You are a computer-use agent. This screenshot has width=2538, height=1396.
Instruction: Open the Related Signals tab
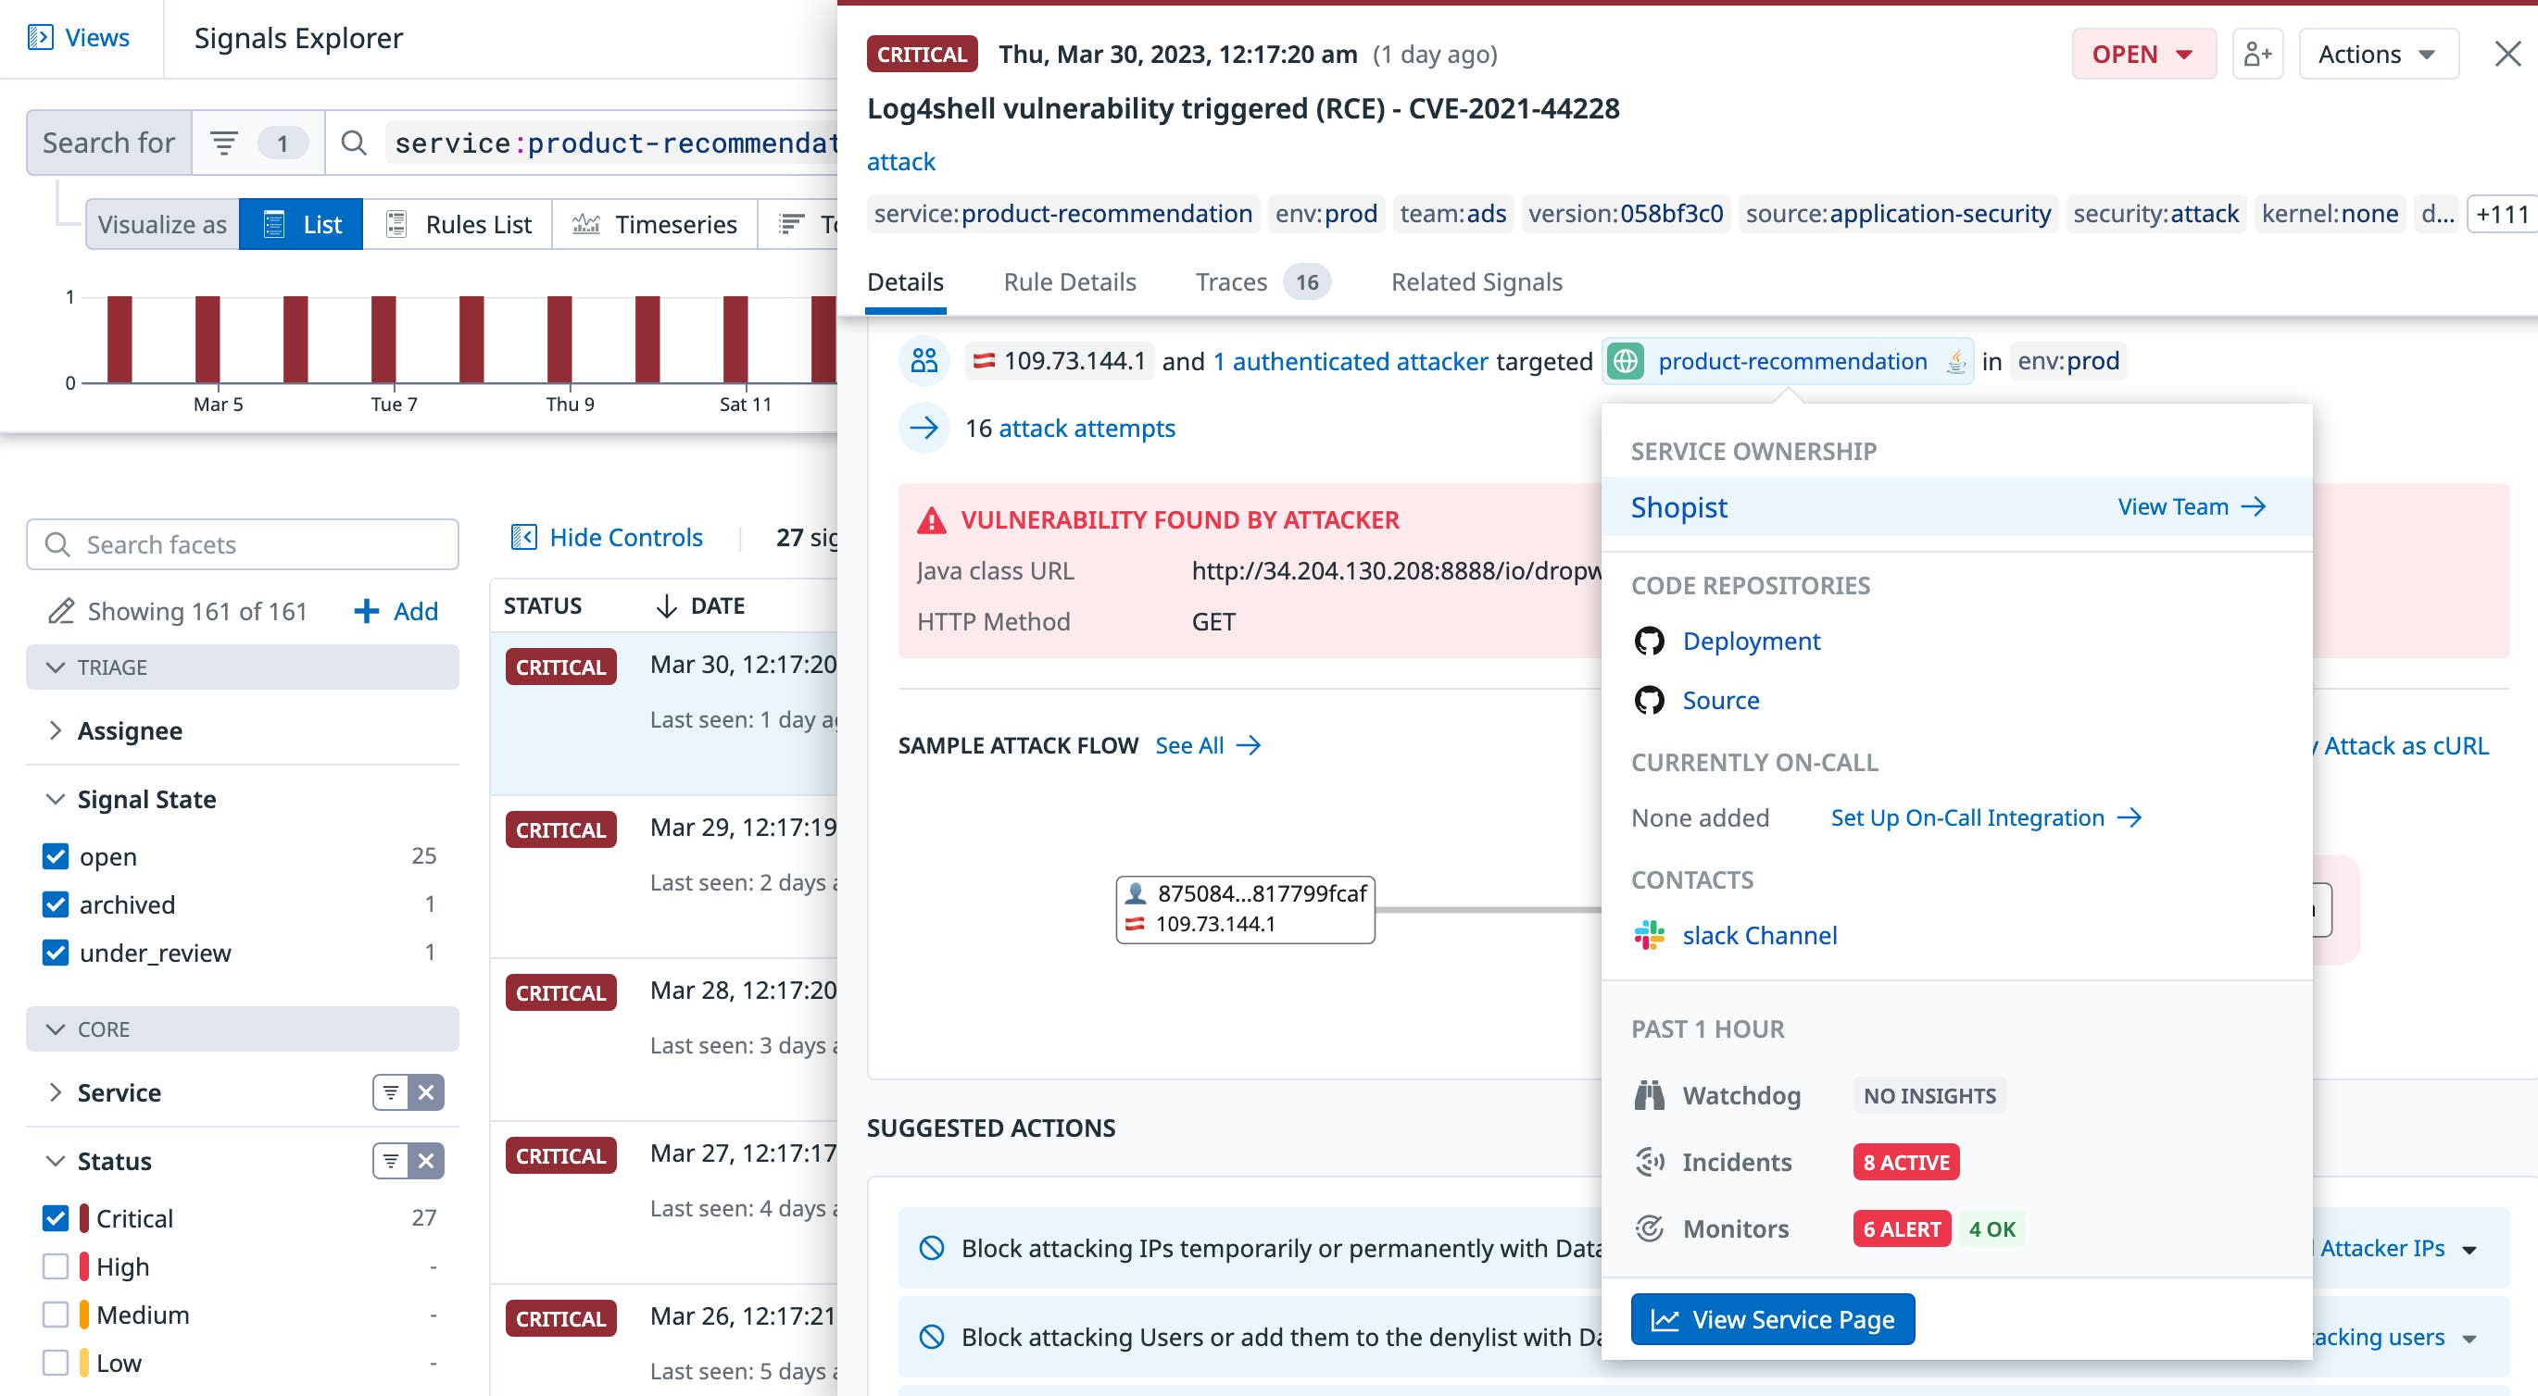(1476, 281)
